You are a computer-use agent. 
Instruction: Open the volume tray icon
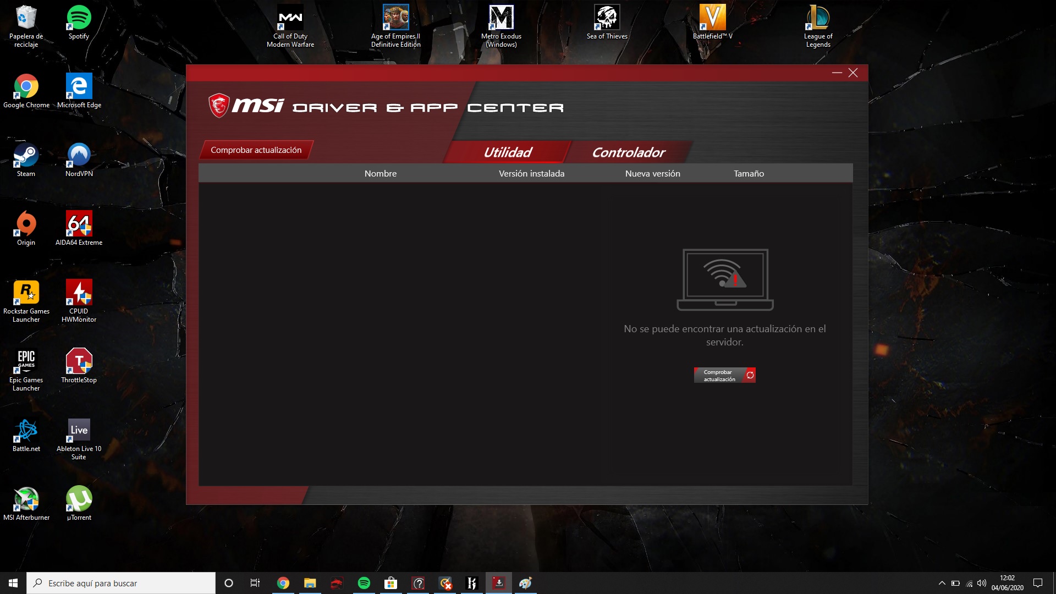click(982, 583)
